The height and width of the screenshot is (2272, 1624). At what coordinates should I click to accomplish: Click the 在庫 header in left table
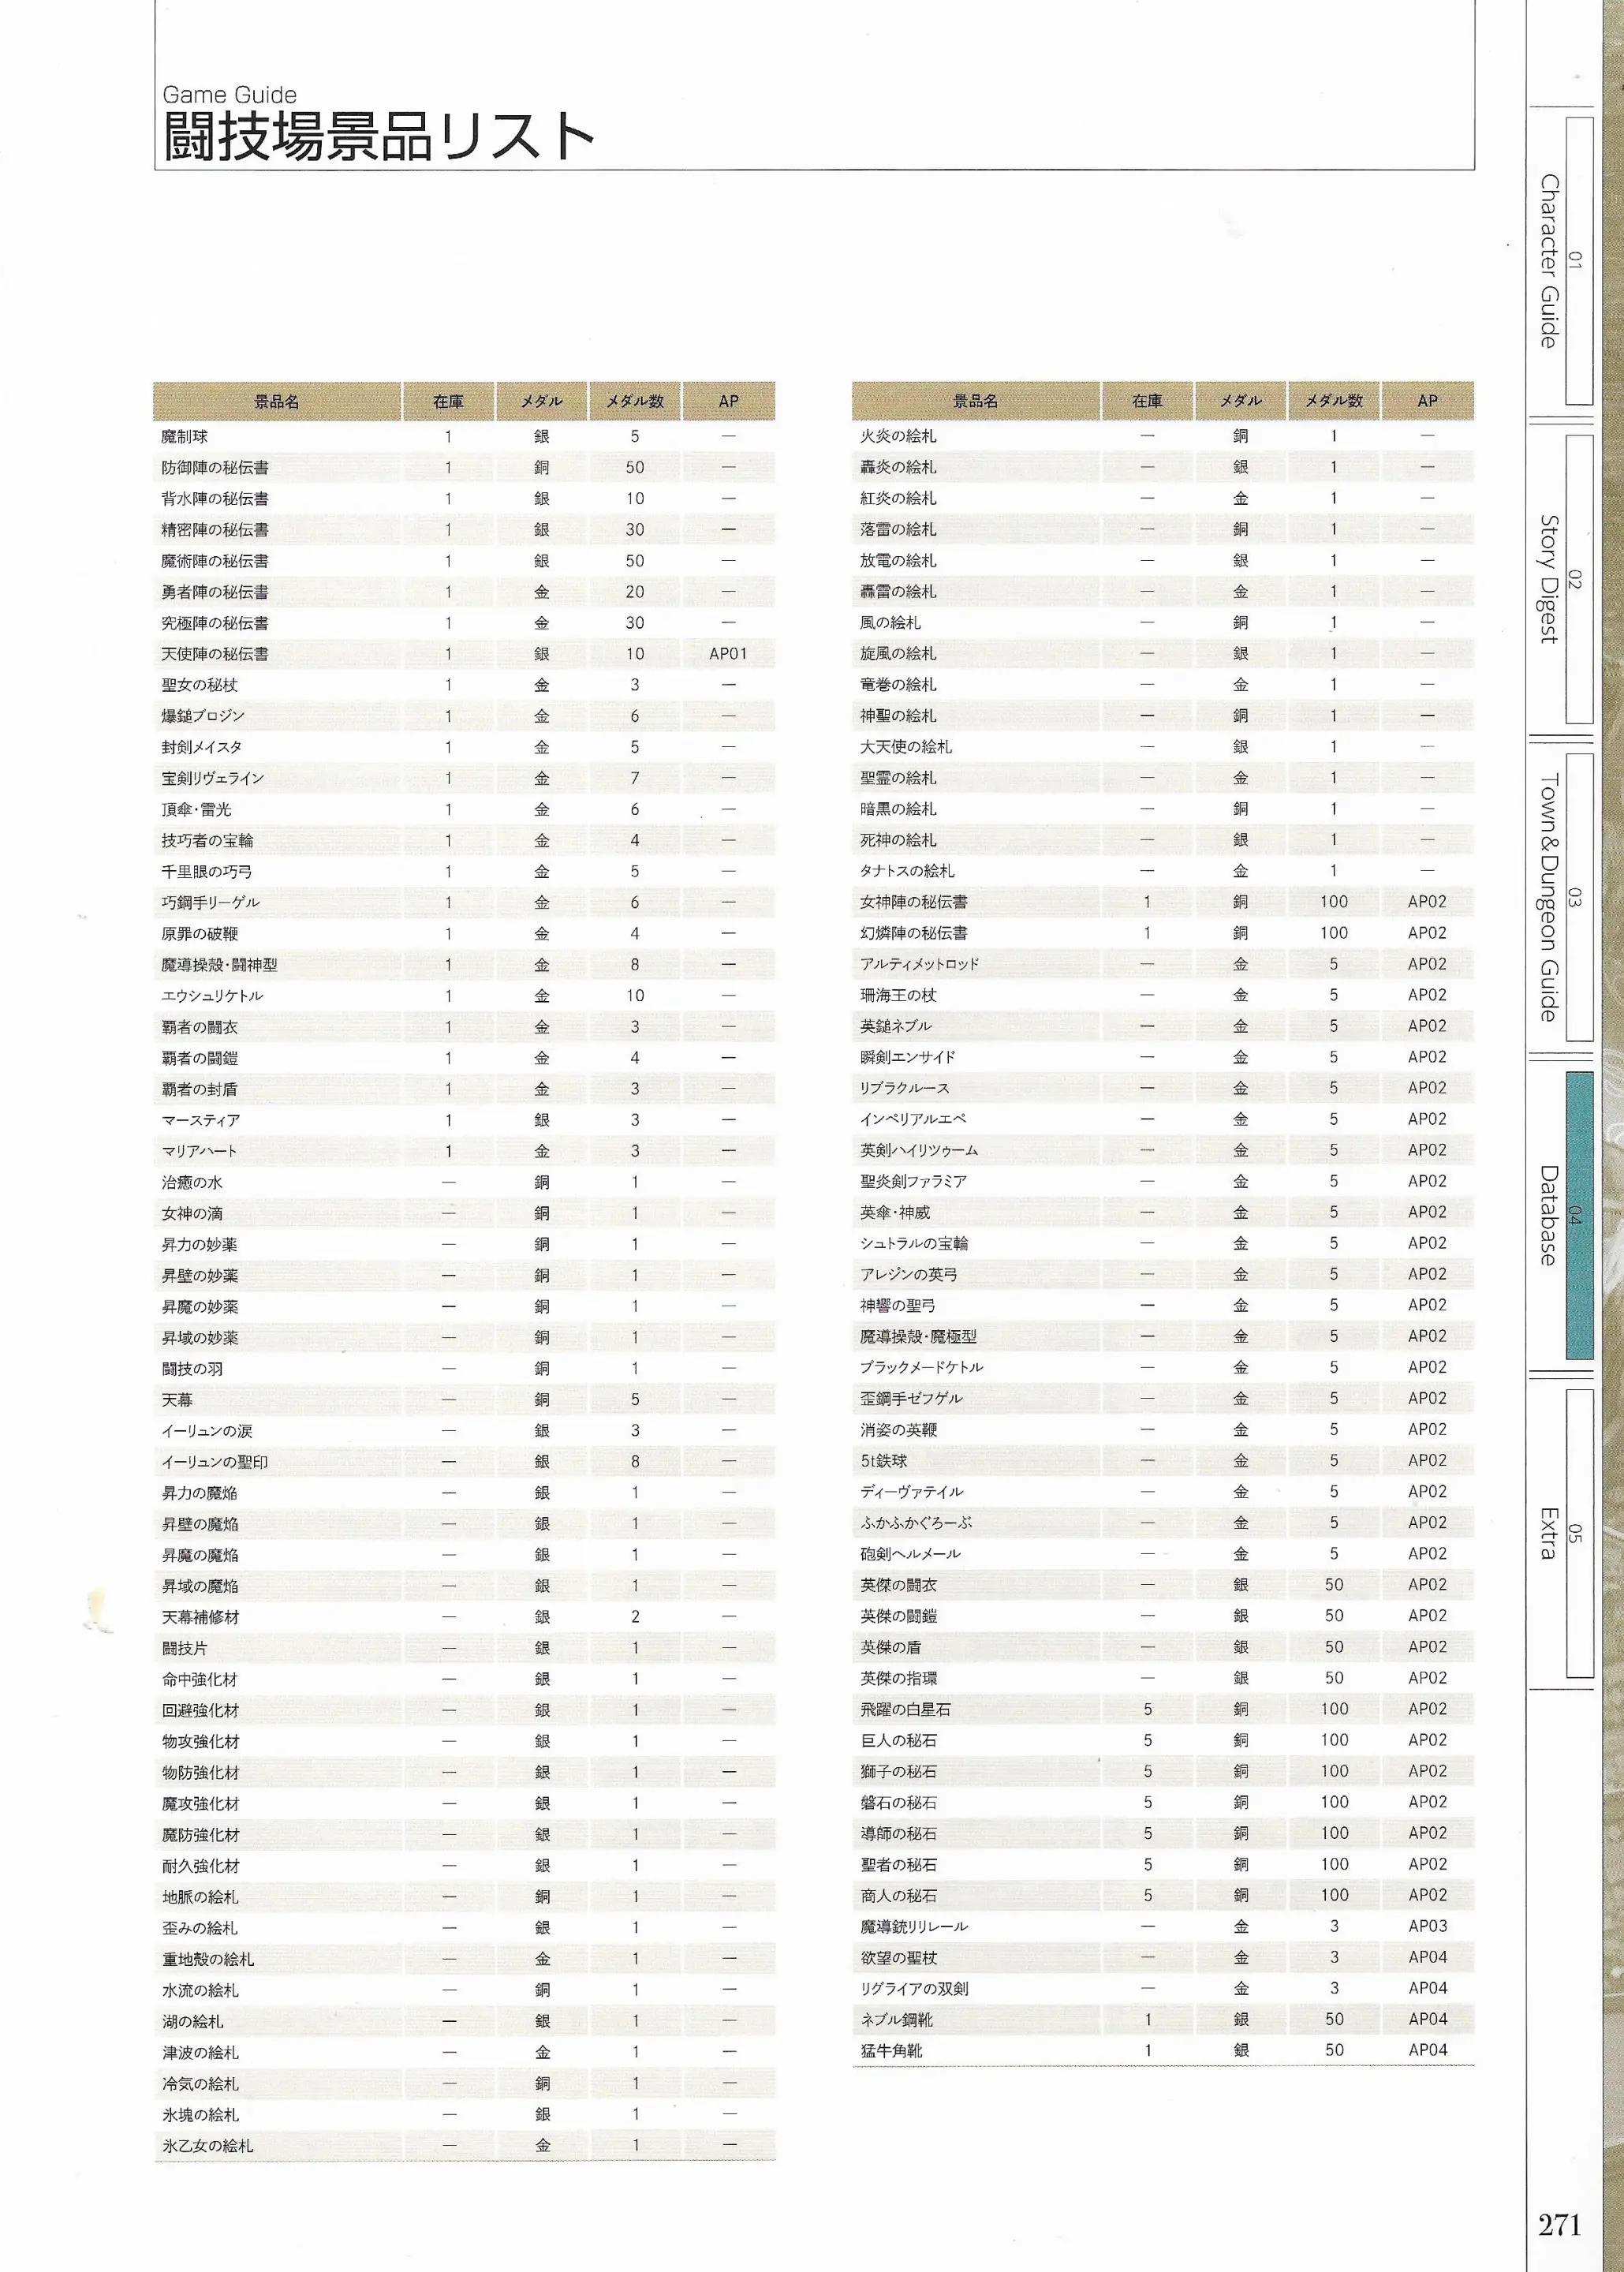point(448,401)
